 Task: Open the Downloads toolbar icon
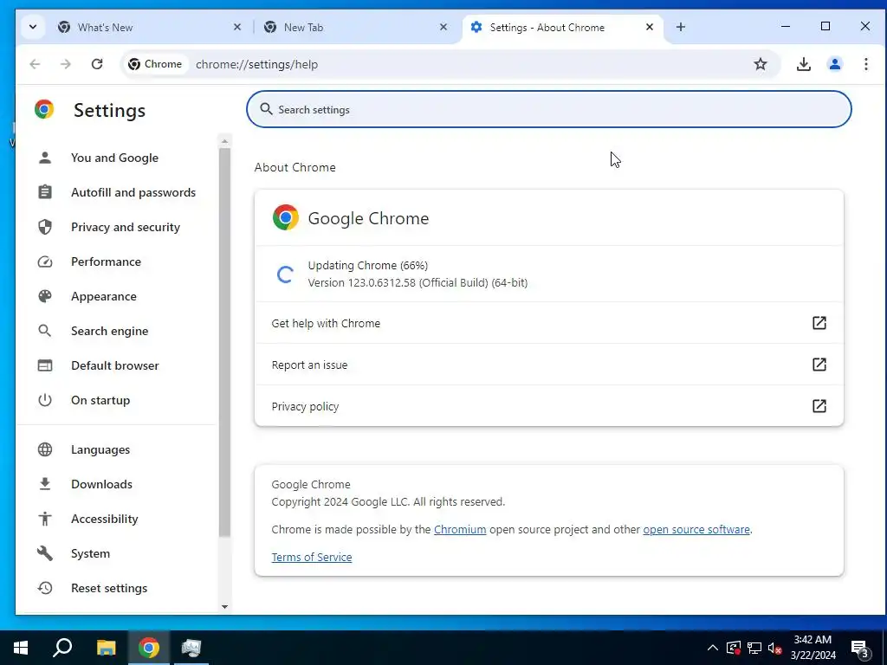pyautogui.click(x=803, y=64)
